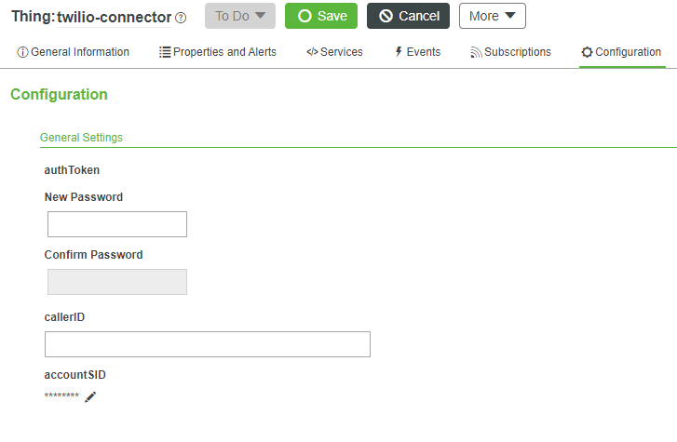Click the Services code brackets icon
The image size is (677, 442).
click(x=312, y=52)
